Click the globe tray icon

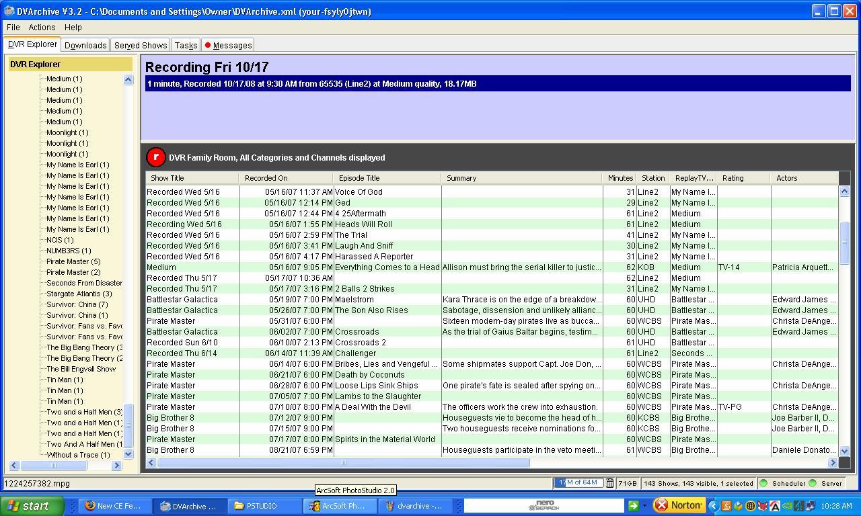click(750, 506)
